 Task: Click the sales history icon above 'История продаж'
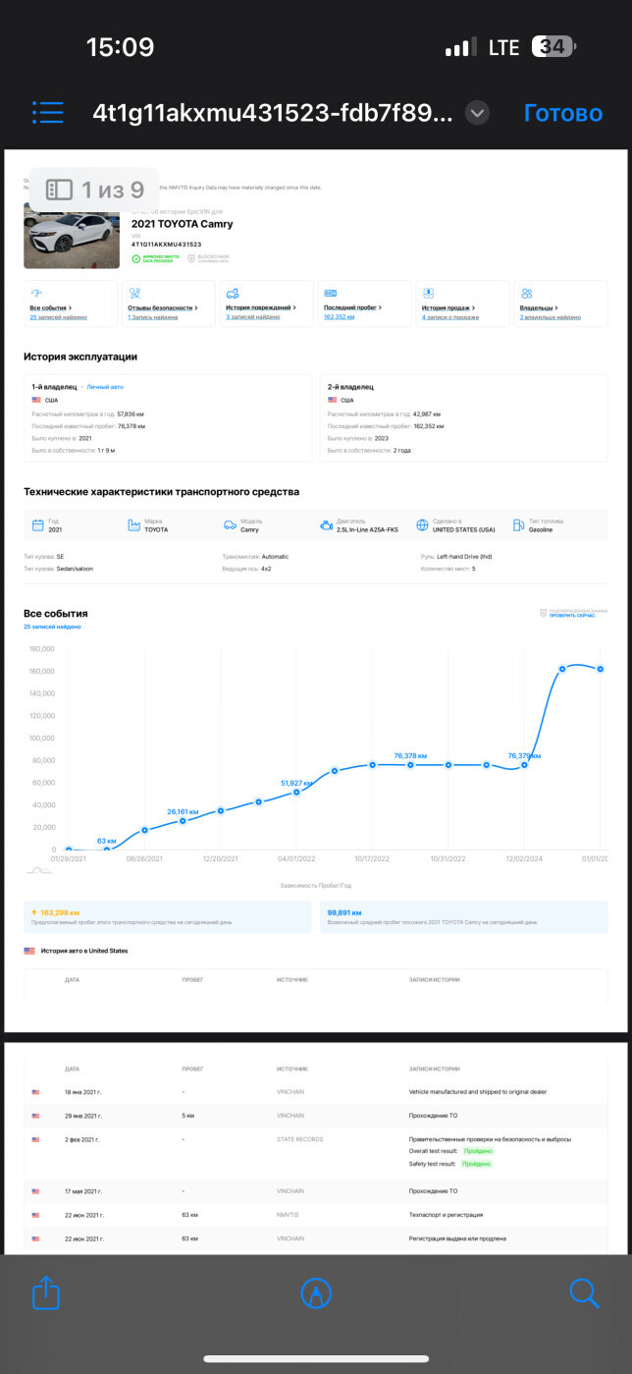(x=429, y=293)
